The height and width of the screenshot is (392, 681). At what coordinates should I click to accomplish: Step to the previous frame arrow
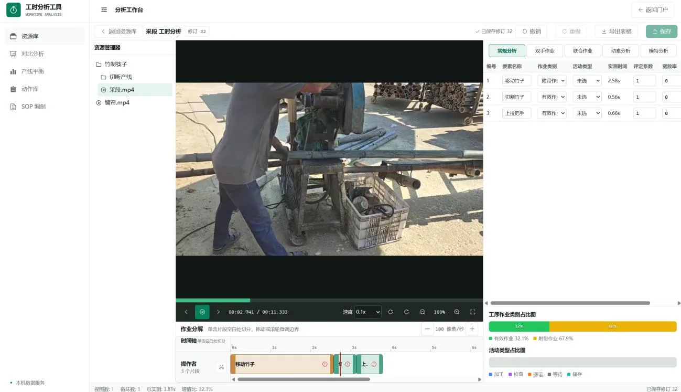[x=186, y=312]
